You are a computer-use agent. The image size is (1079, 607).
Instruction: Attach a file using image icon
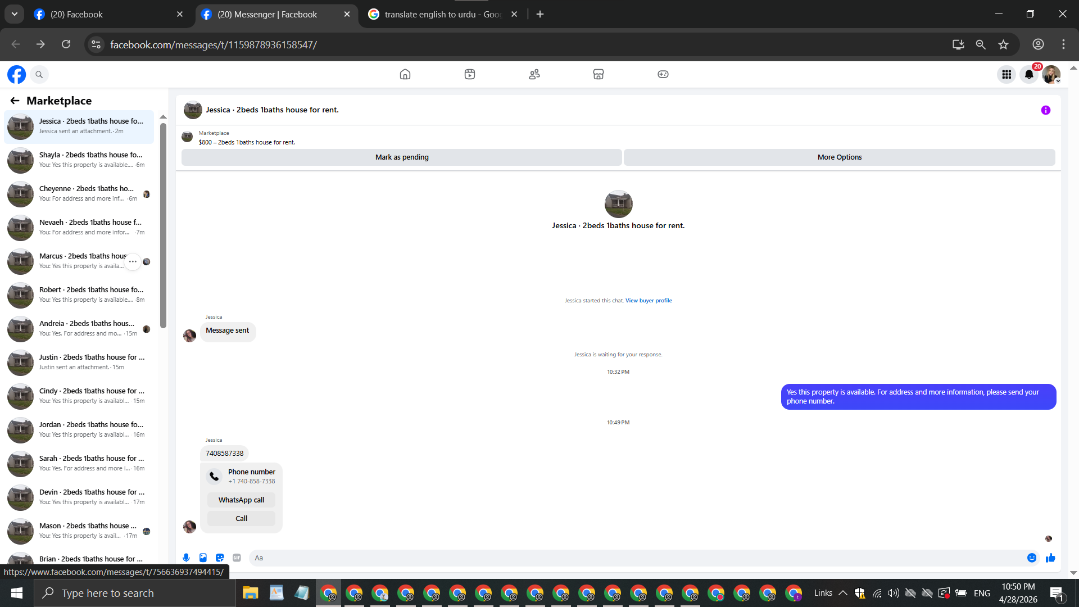click(203, 558)
